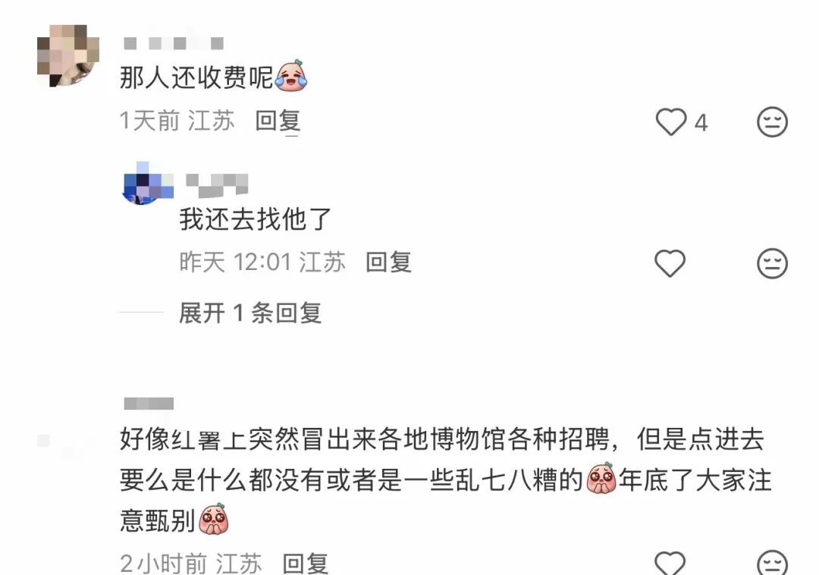Reply to the '那人还收费呢' comment

pyautogui.click(x=278, y=121)
